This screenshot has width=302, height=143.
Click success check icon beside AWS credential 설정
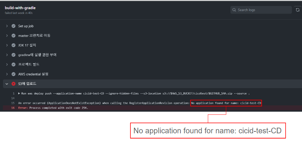click(x=13, y=74)
